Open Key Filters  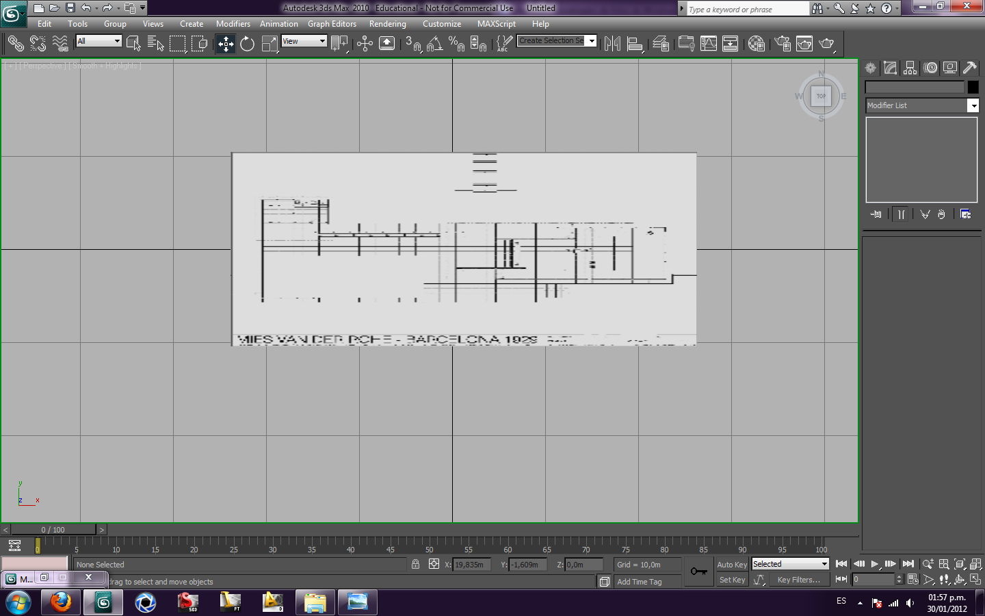798,580
